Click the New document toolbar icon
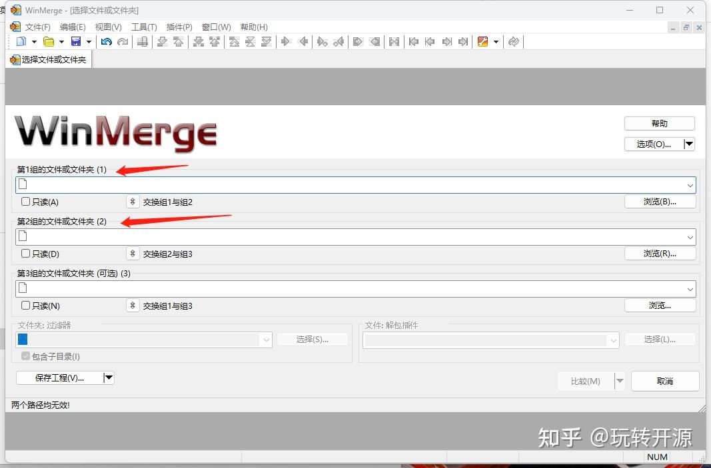The width and height of the screenshot is (711, 468). pos(21,42)
